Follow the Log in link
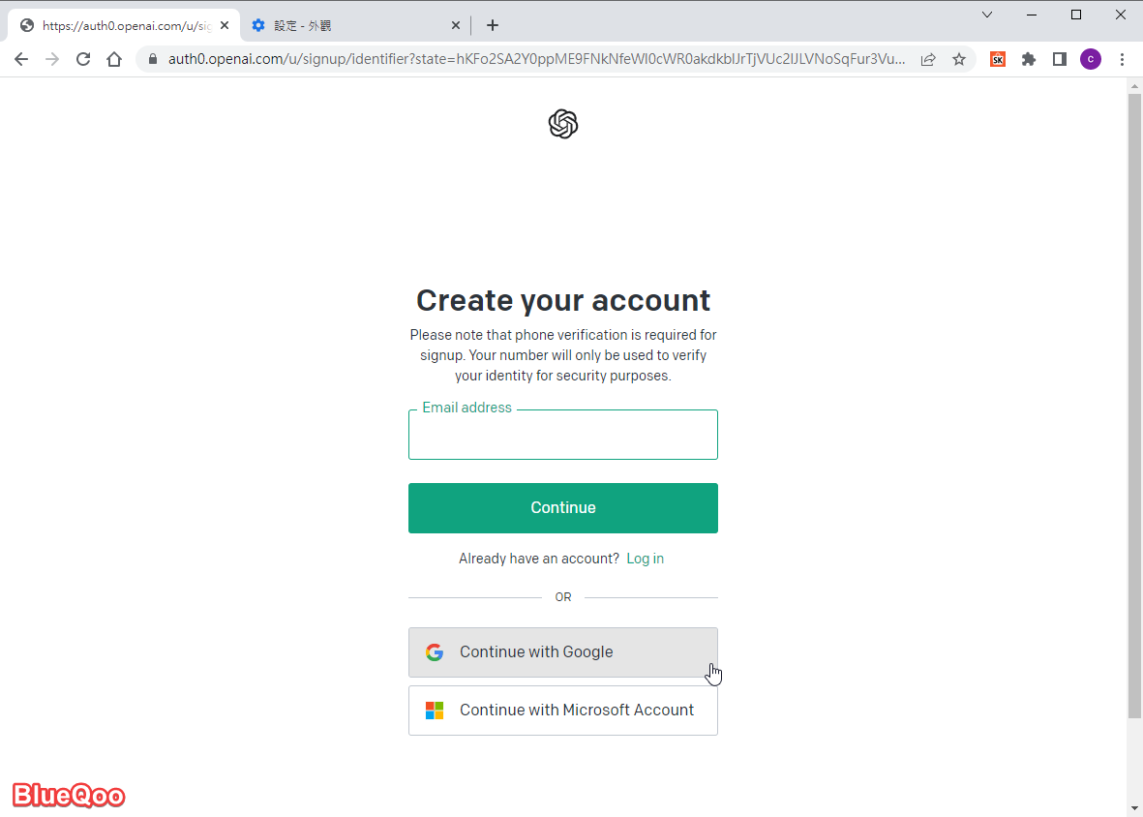The width and height of the screenshot is (1143, 817). coord(645,559)
